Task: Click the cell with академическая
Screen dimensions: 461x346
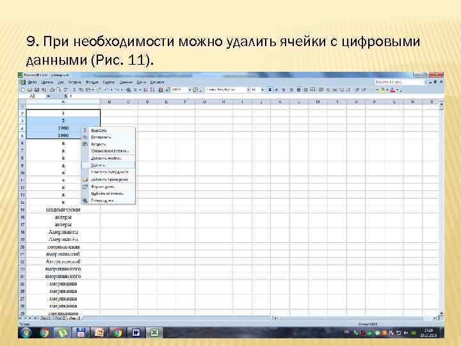Action: pos(63,210)
